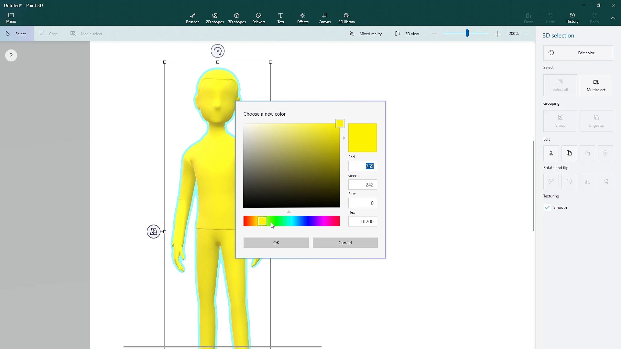This screenshot has width=621, height=349.
Task: Confirm color with OK button
Action: pos(276,243)
